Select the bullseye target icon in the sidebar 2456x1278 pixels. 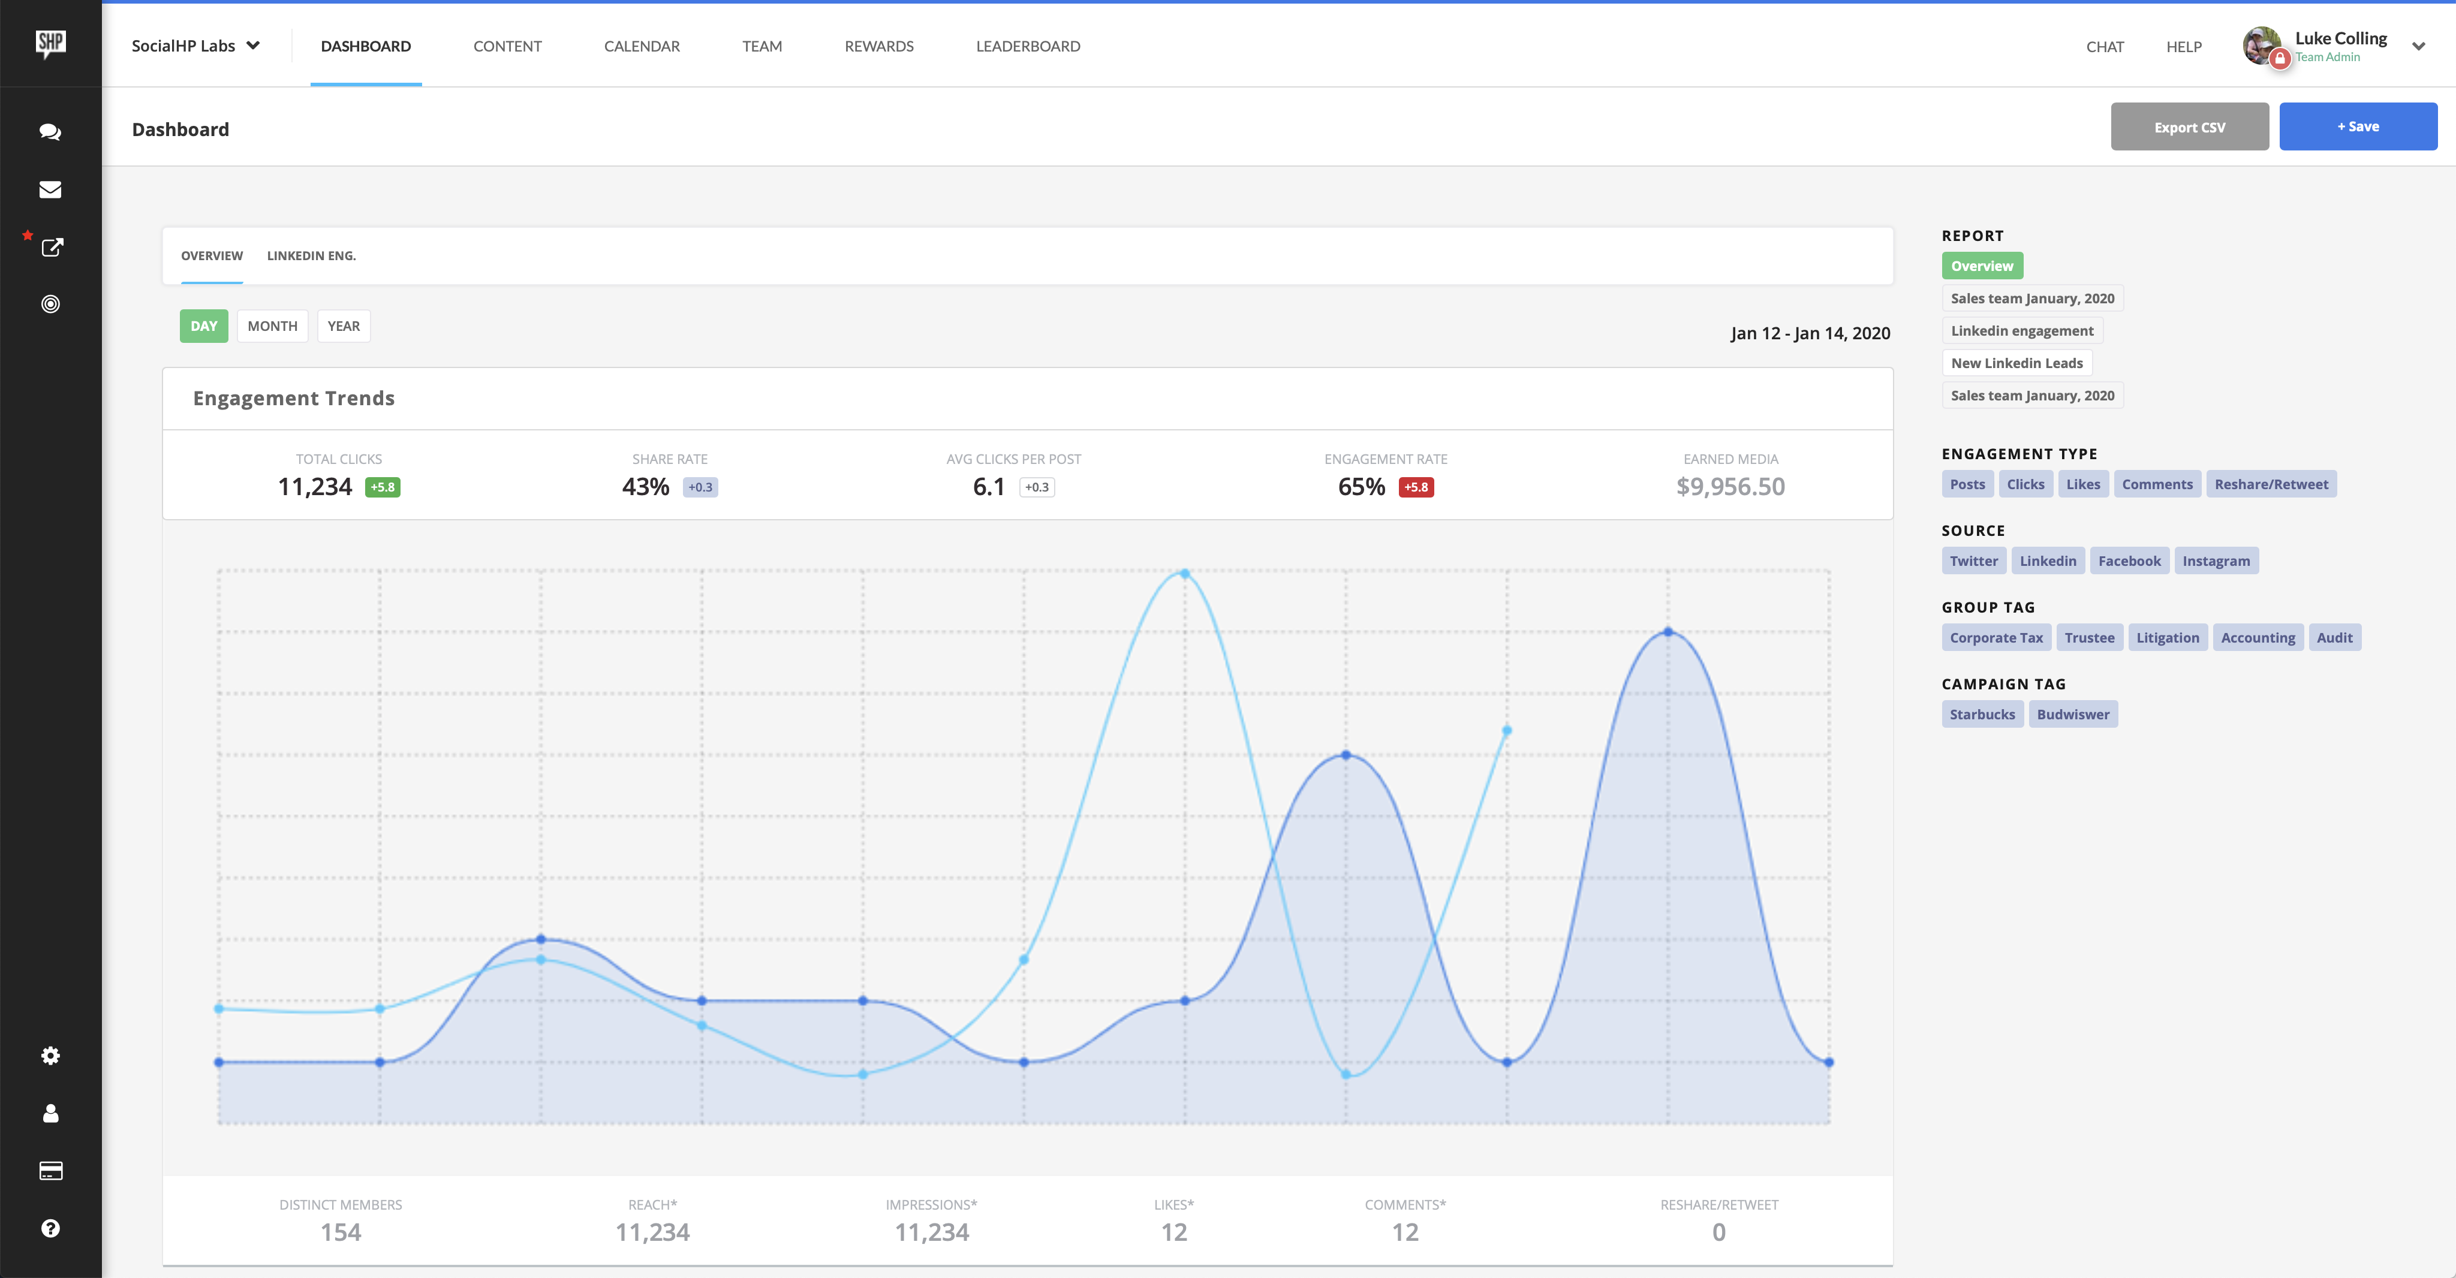(50, 304)
